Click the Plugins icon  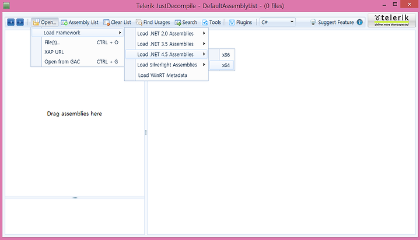point(232,23)
